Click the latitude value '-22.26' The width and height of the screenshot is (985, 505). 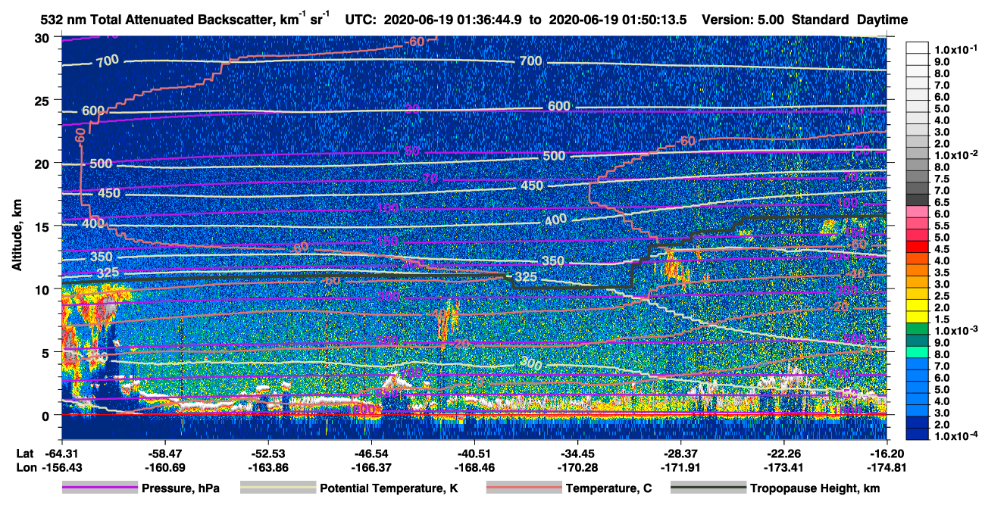click(784, 453)
